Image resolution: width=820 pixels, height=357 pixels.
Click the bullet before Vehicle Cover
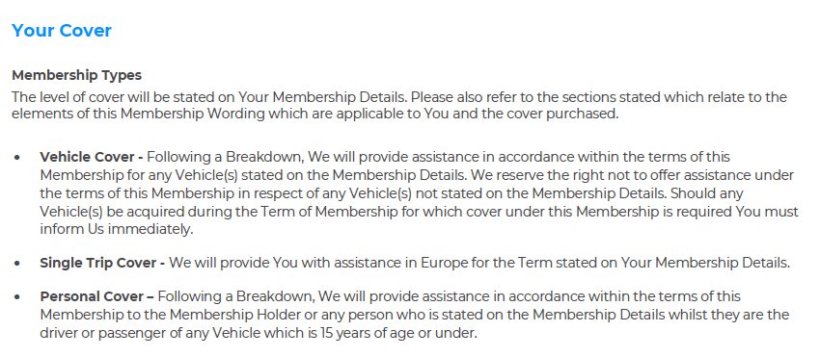[x=17, y=158]
